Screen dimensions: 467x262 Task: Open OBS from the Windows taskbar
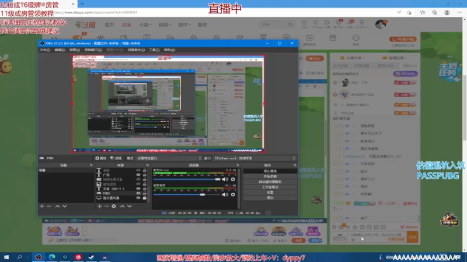point(39,257)
